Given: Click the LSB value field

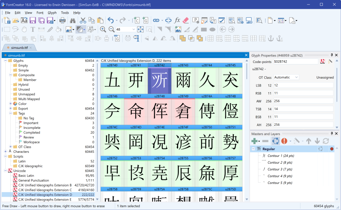Looking at the screenshot, I should click(303, 85).
